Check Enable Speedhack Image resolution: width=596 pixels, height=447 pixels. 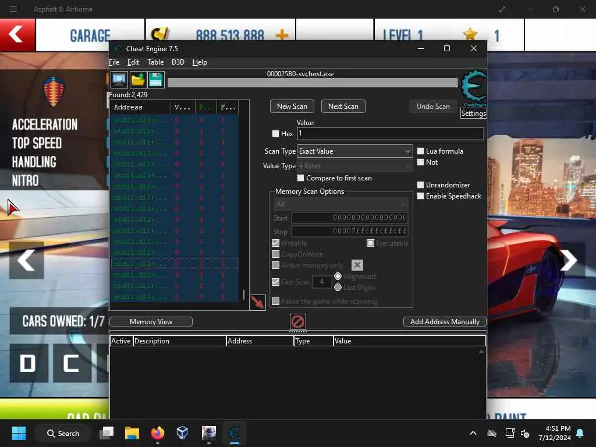[420, 196]
